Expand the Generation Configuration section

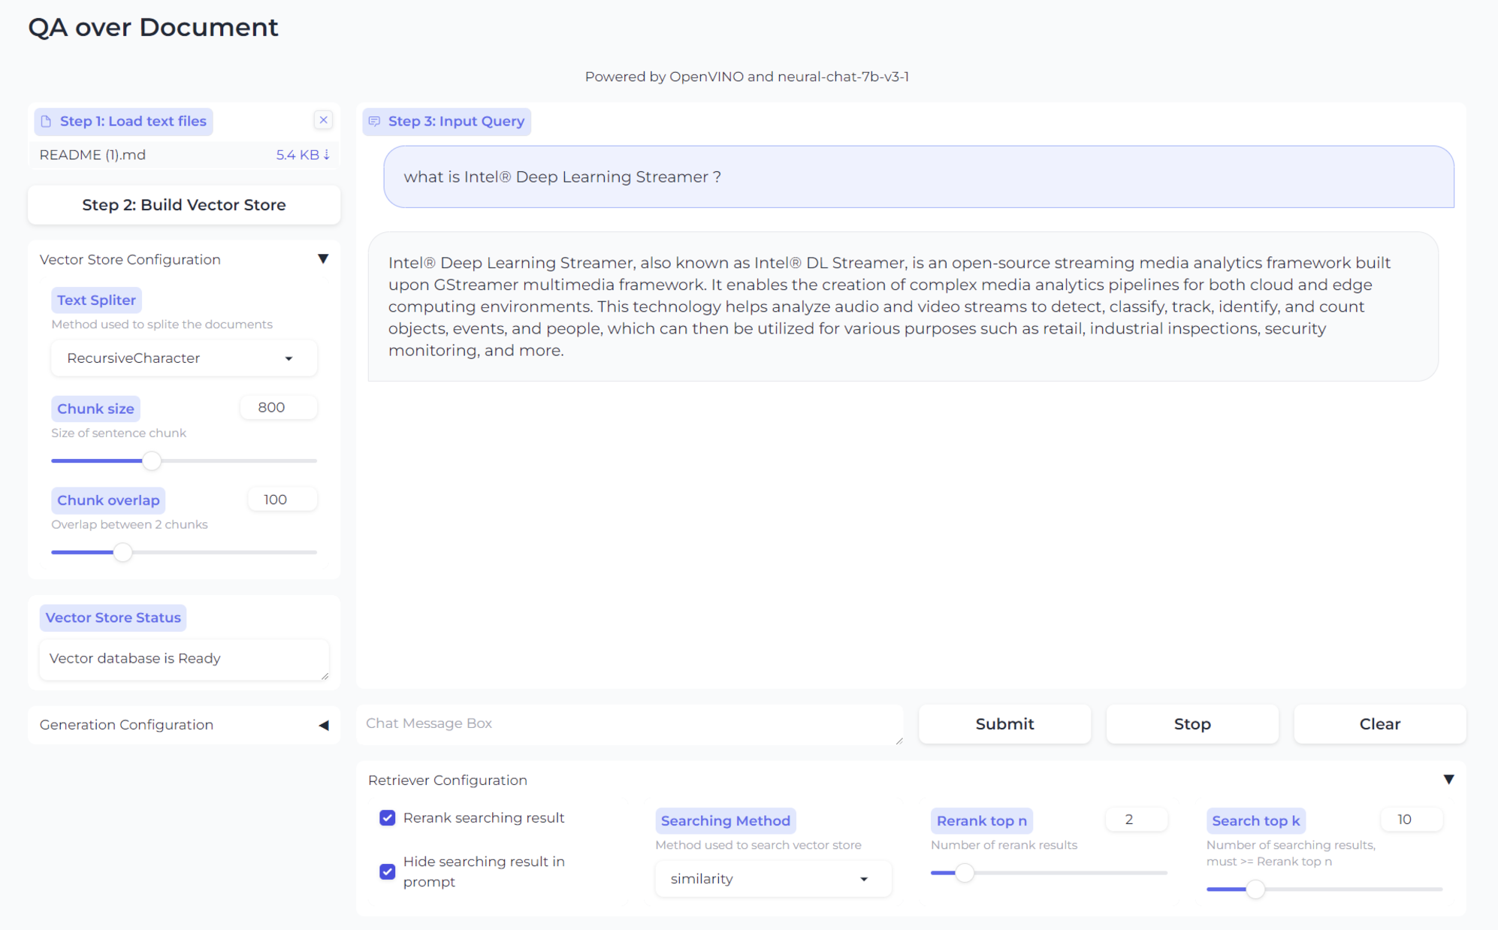pyautogui.click(x=323, y=725)
